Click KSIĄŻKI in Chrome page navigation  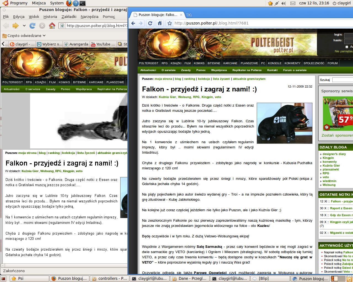coord(176,63)
